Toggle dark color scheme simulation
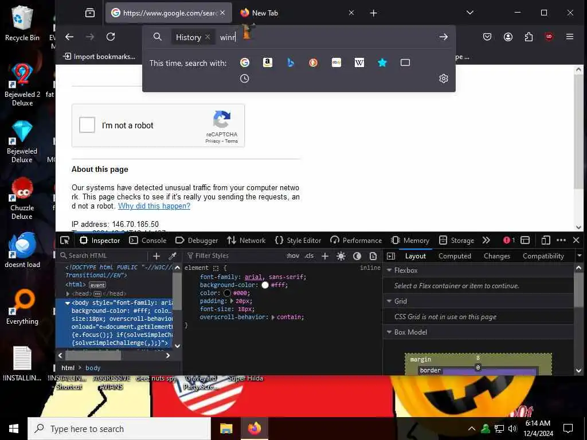 tap(357, 256)
